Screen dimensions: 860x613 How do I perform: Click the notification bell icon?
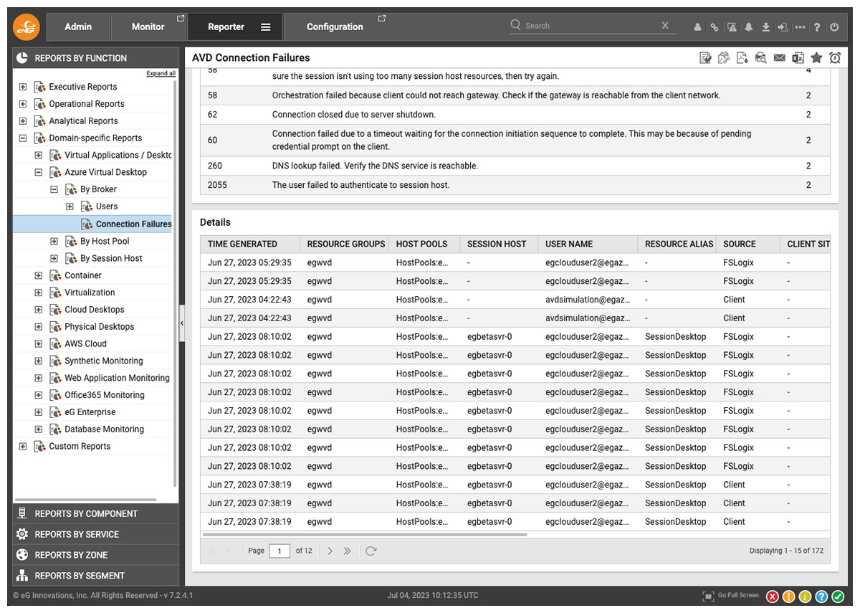click(749, 27)
